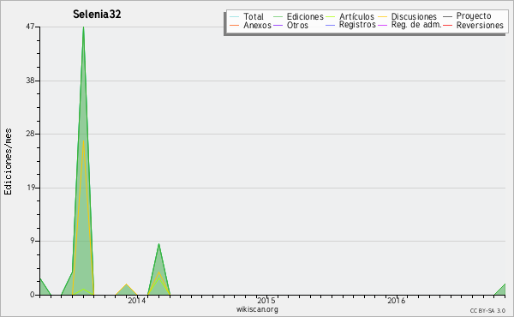Viewport: 514px width, 317px height.
Task: Select the Artículos legend label
Action: tap(356, 16)
